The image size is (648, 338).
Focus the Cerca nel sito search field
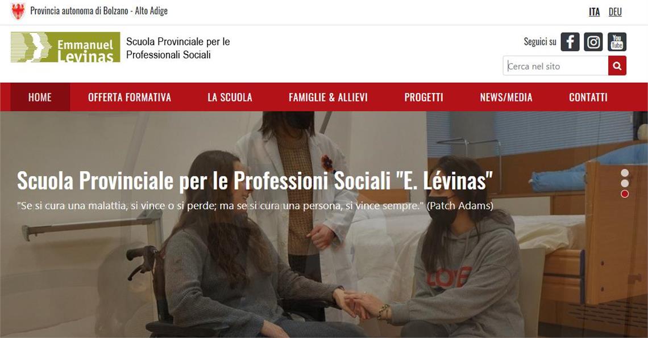pos(555,66)
